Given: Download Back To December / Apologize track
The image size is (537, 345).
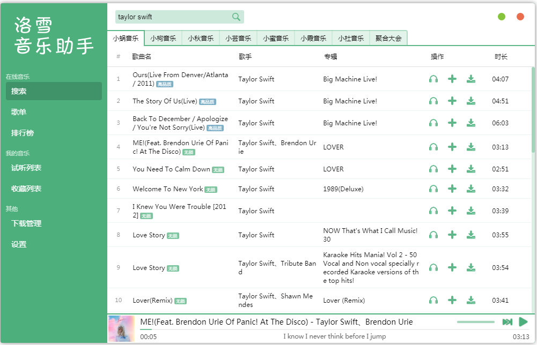Looking at the screenshot, I should tap(471, 123).
